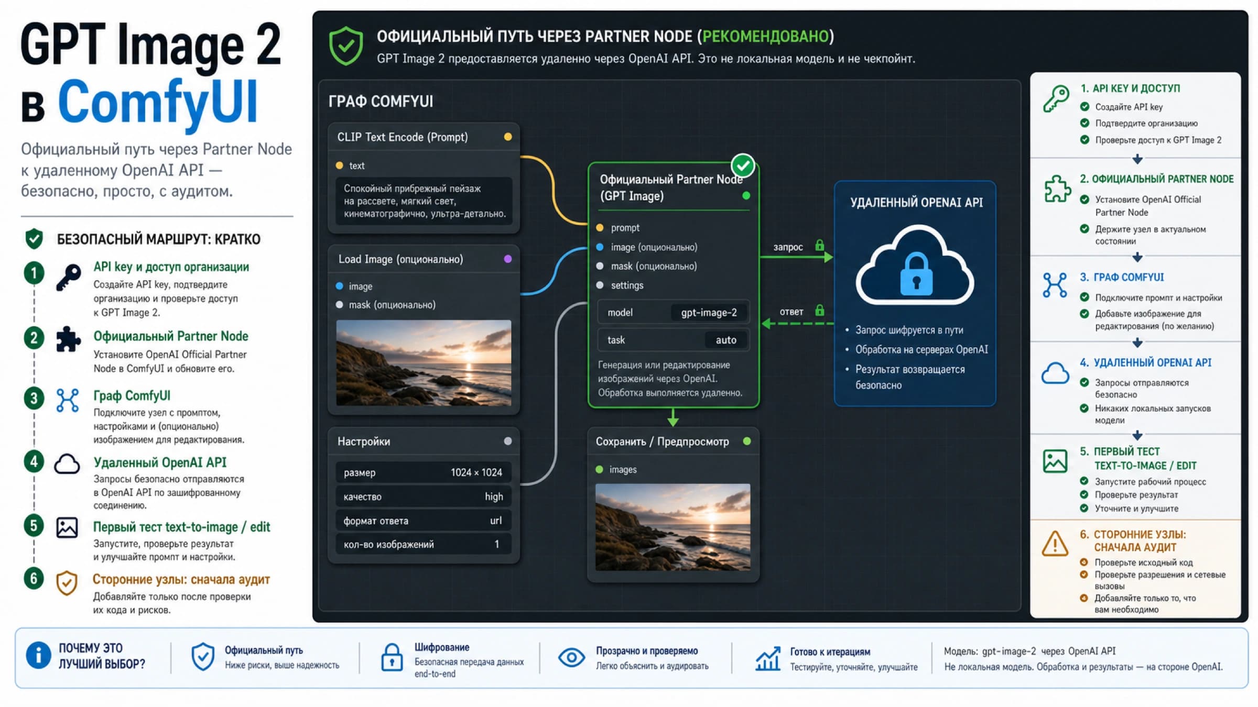The height and width of the screenshot is (707, 1258).
Task: Click the API key и доступ организации heading
Action: (171, 267)
